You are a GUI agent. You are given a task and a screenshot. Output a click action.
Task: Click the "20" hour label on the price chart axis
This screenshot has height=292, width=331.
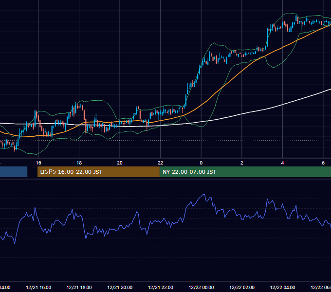[120, 163]
